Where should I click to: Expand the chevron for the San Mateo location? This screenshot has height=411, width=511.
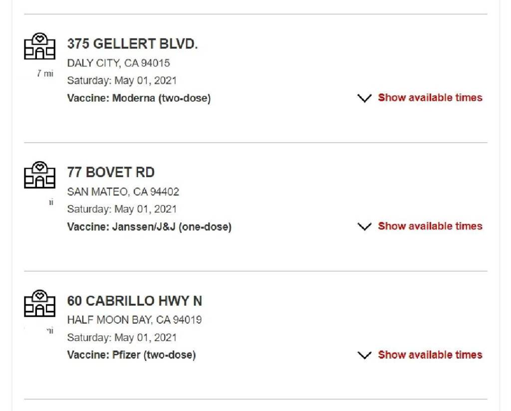pyautogui.click(x=365, y=227)
